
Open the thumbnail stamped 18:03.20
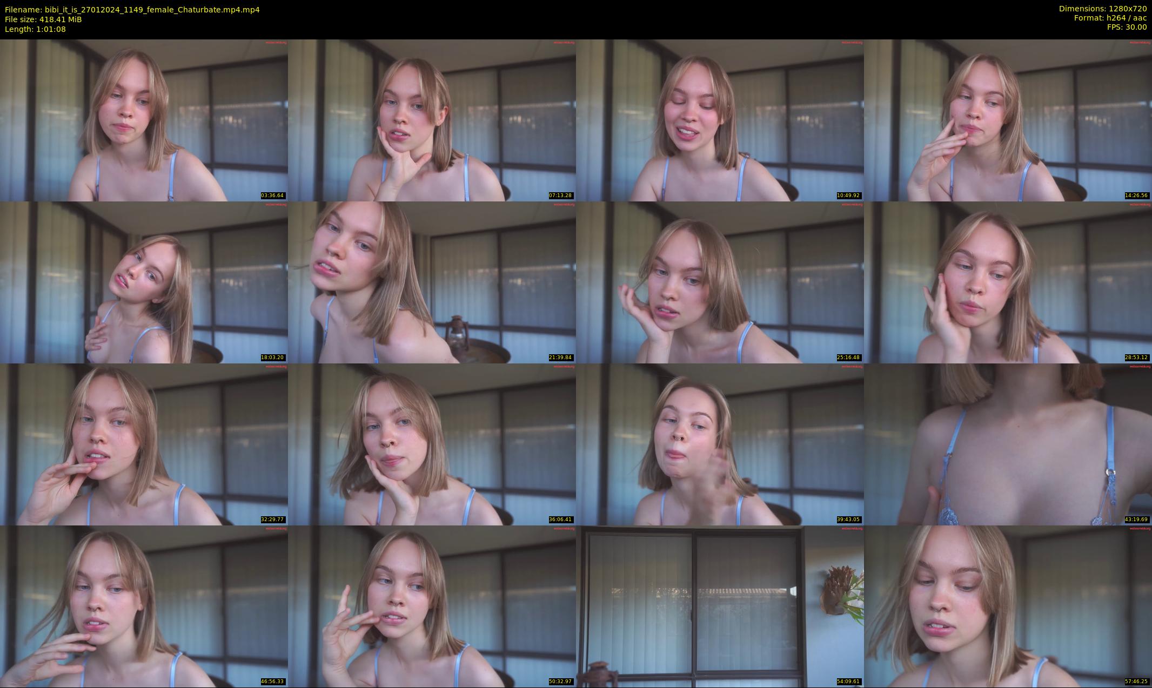pyautogui.click(x=144, y=282)
